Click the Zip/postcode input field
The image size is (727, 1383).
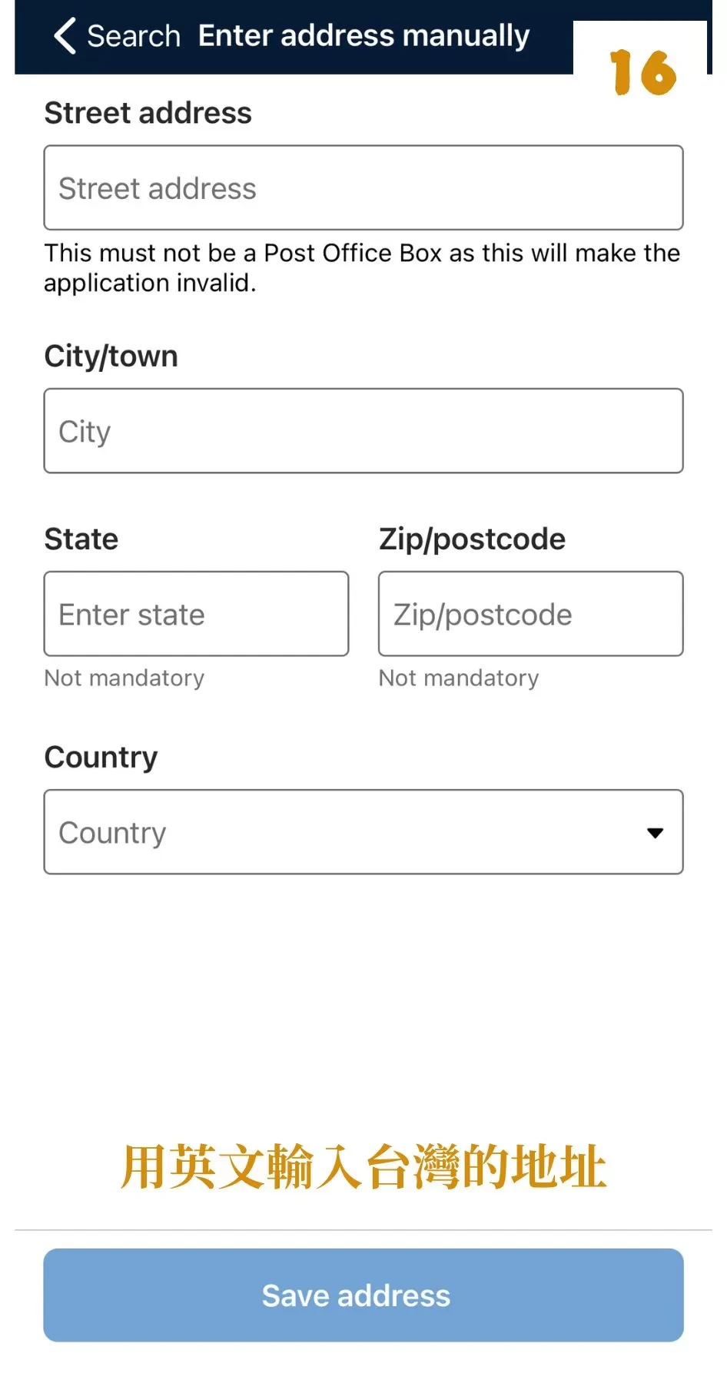530,613
